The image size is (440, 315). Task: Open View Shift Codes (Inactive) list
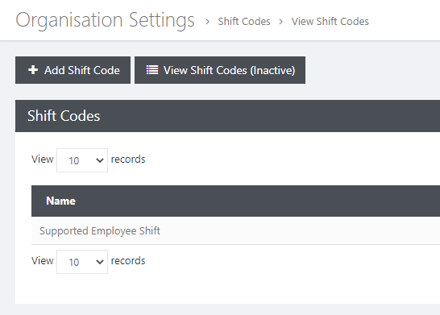coord(220,70)
